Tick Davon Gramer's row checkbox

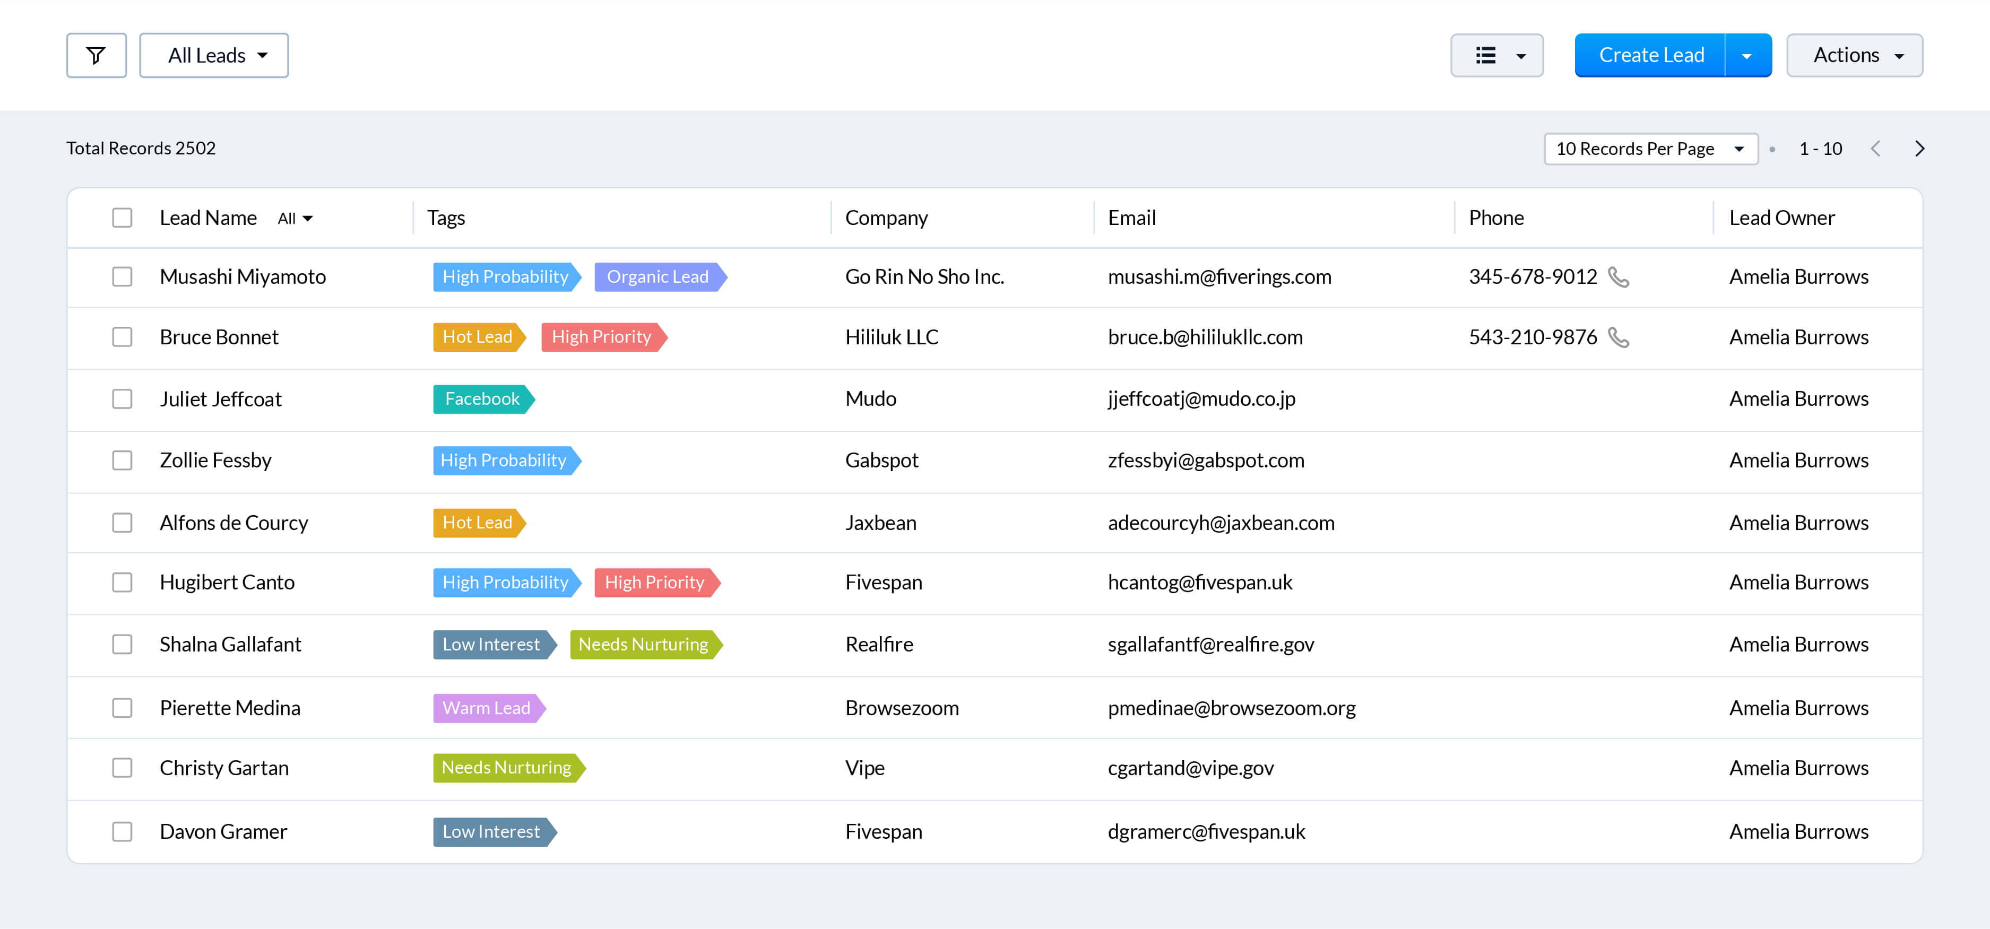coord(122,832)
